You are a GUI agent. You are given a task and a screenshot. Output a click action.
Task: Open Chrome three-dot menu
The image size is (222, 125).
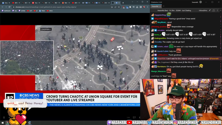(147, 7)
